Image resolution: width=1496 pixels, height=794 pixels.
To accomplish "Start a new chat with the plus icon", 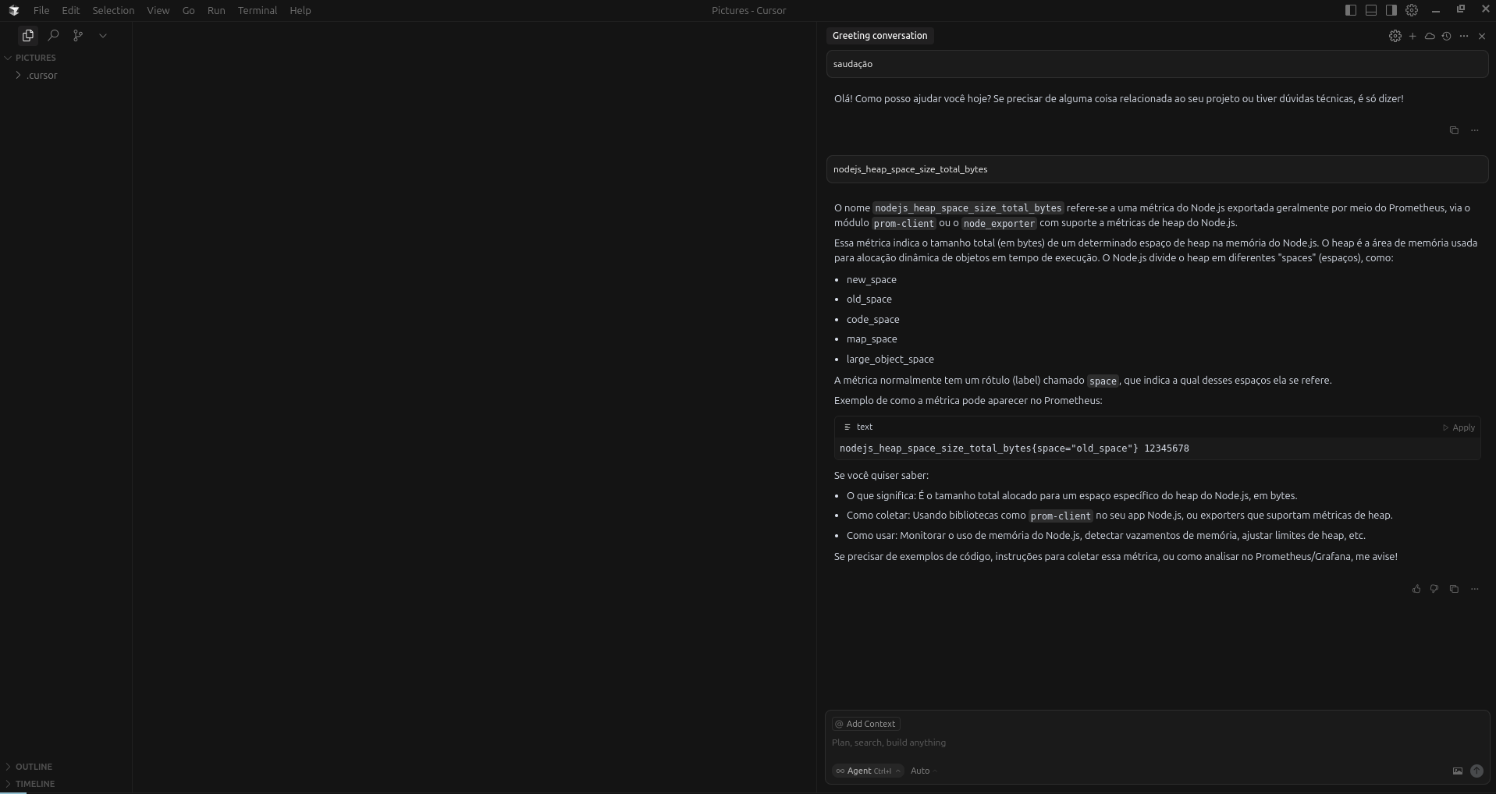I will pos(1412,36).
